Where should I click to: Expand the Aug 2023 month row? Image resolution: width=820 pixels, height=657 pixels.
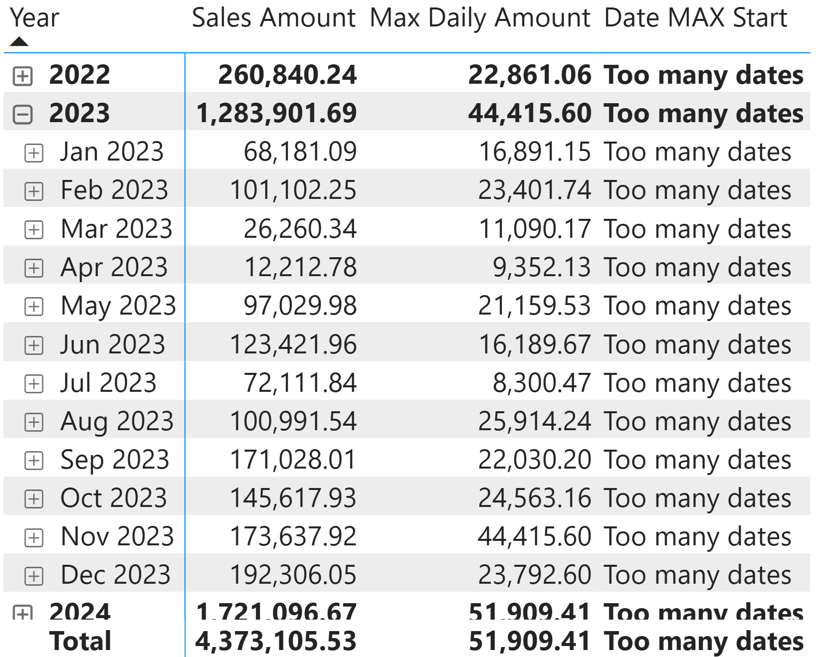point(34,422)
